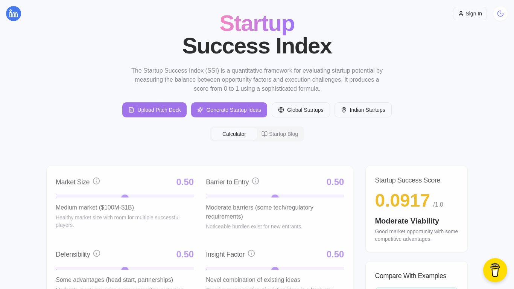Open Global Startups list

coord(301,110)
